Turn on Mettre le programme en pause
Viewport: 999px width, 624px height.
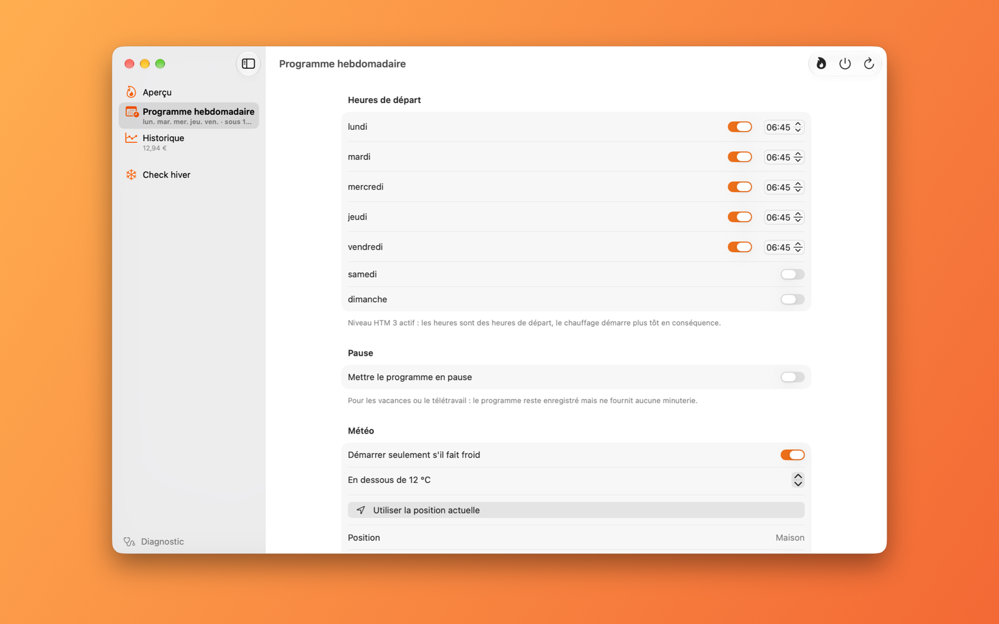(x=792, y=378)
